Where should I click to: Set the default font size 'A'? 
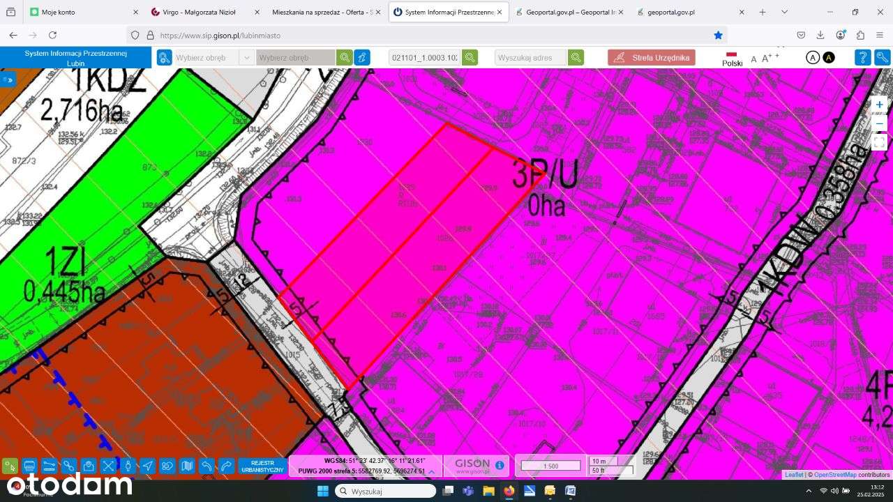click(x=753, y=59)
